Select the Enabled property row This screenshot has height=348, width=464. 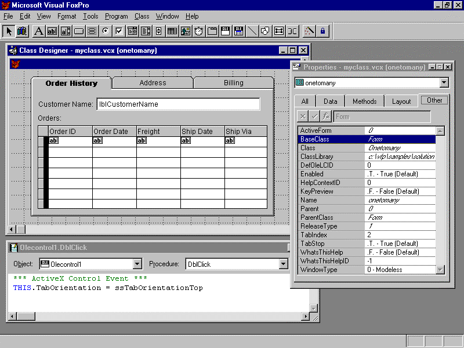(367, 174)
